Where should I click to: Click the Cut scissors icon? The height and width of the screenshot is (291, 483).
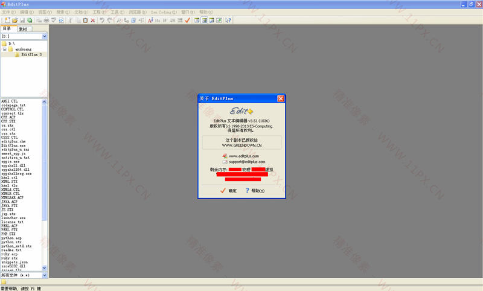pos(70,21)
